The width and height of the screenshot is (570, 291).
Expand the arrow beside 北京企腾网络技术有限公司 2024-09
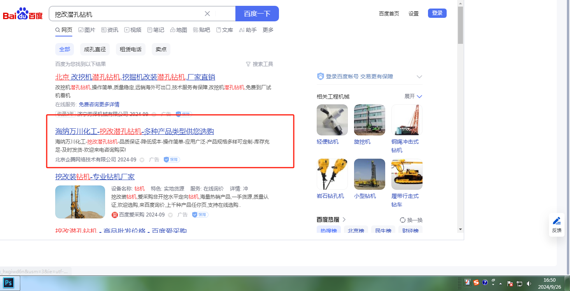click(x=142, y=159)
